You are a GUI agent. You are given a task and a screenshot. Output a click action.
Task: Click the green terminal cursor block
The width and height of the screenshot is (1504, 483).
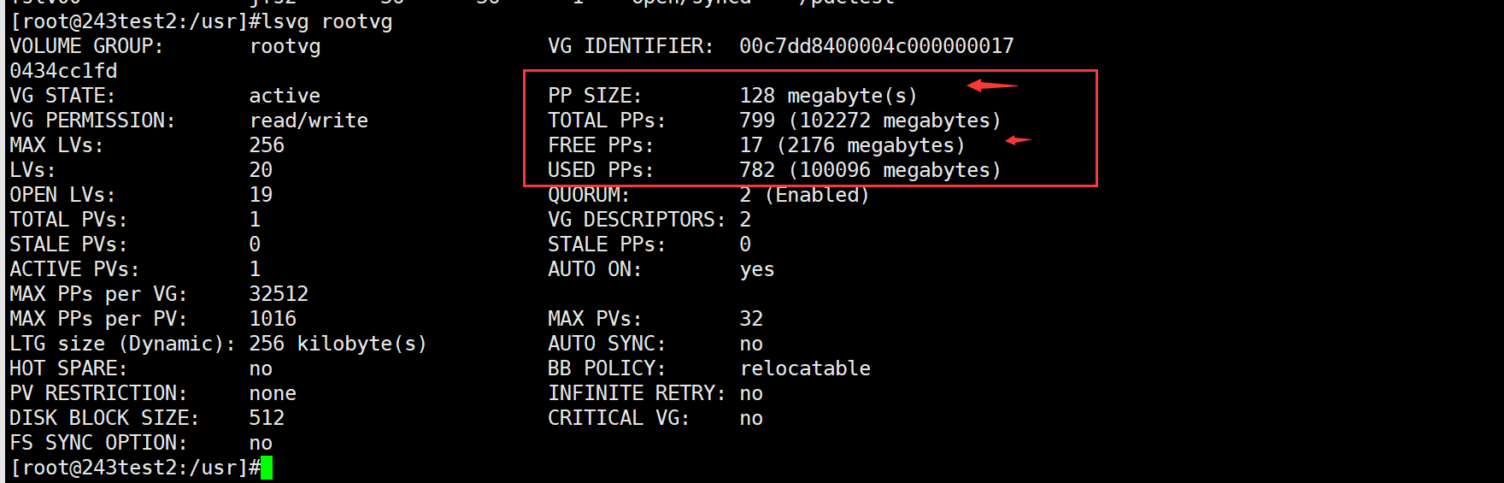(267, 468)
